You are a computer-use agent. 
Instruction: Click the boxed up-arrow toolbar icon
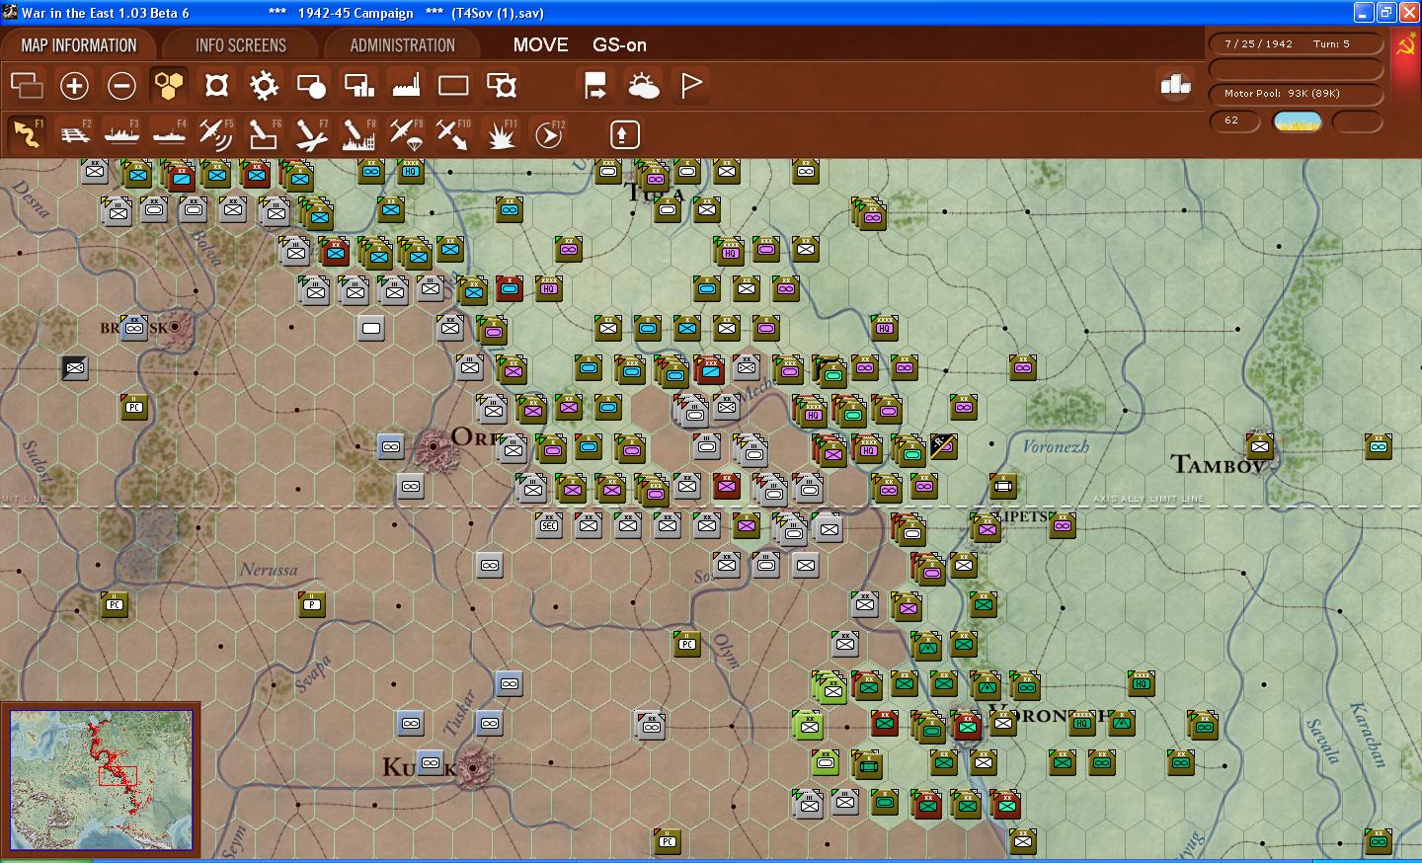coord(624,134)
